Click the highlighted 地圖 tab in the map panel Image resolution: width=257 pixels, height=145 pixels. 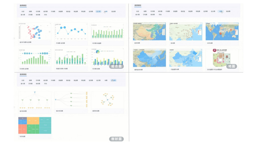221,11
